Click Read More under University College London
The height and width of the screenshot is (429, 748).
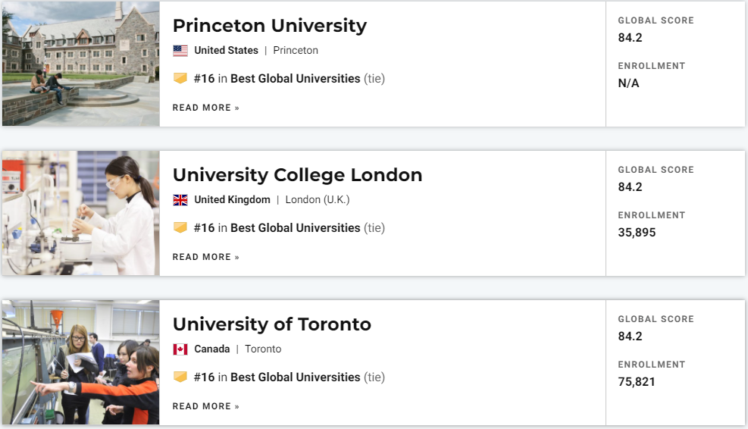click(x=205, y=257)
